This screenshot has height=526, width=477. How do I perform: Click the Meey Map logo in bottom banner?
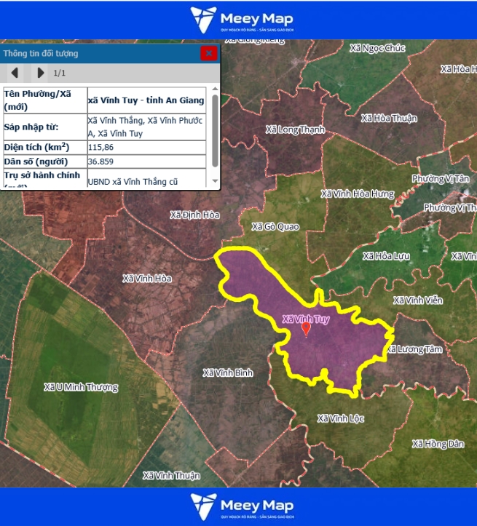point(238,506)
